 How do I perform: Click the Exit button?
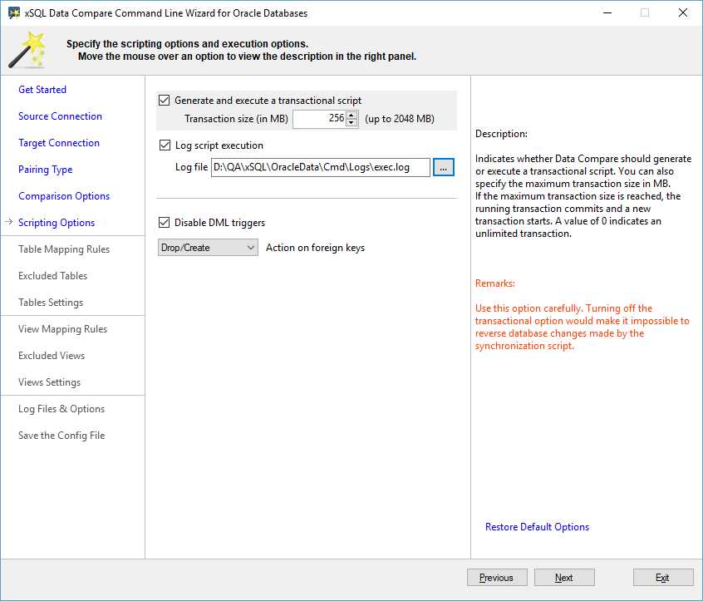click(663, 577)
